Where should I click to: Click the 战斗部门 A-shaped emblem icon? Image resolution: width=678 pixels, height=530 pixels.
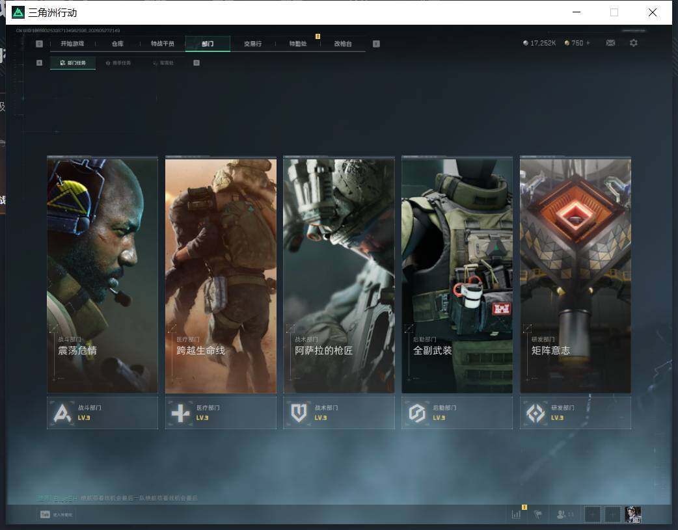coord(62,413)
